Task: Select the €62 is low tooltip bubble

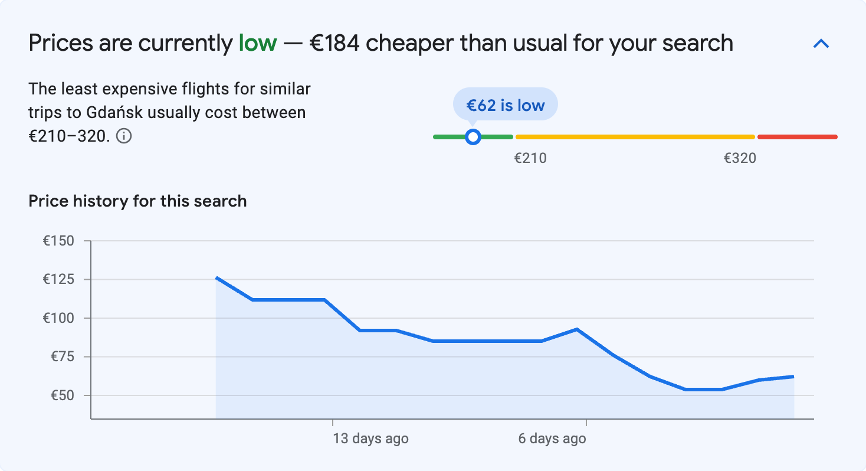Action: 505,104
